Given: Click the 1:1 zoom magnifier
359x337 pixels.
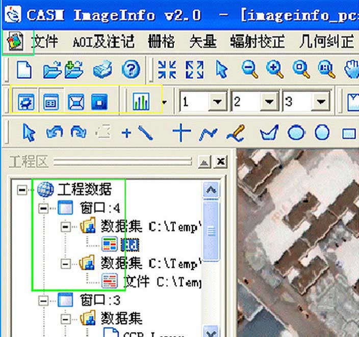Looking at the screenshot, I should [x=326, y=69].
